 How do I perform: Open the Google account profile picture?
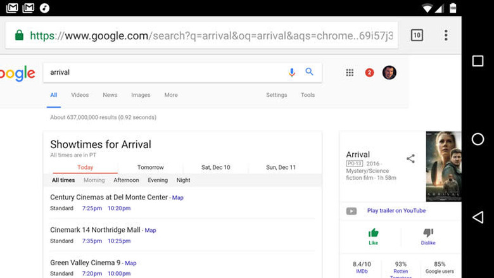click(x=389, y=73)
